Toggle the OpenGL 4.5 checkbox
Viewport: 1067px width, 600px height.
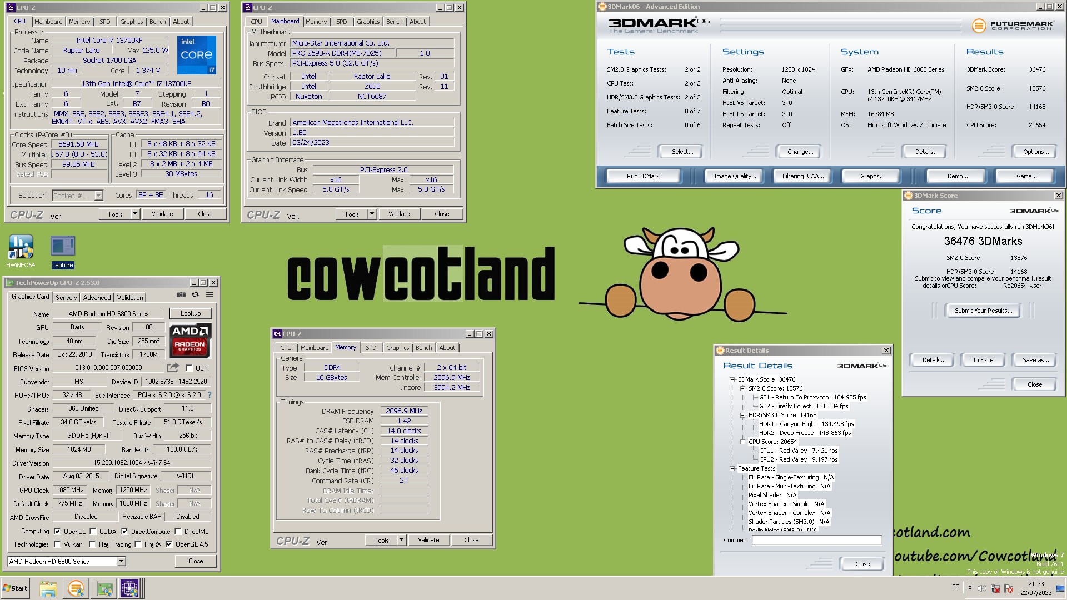point(169,544)
